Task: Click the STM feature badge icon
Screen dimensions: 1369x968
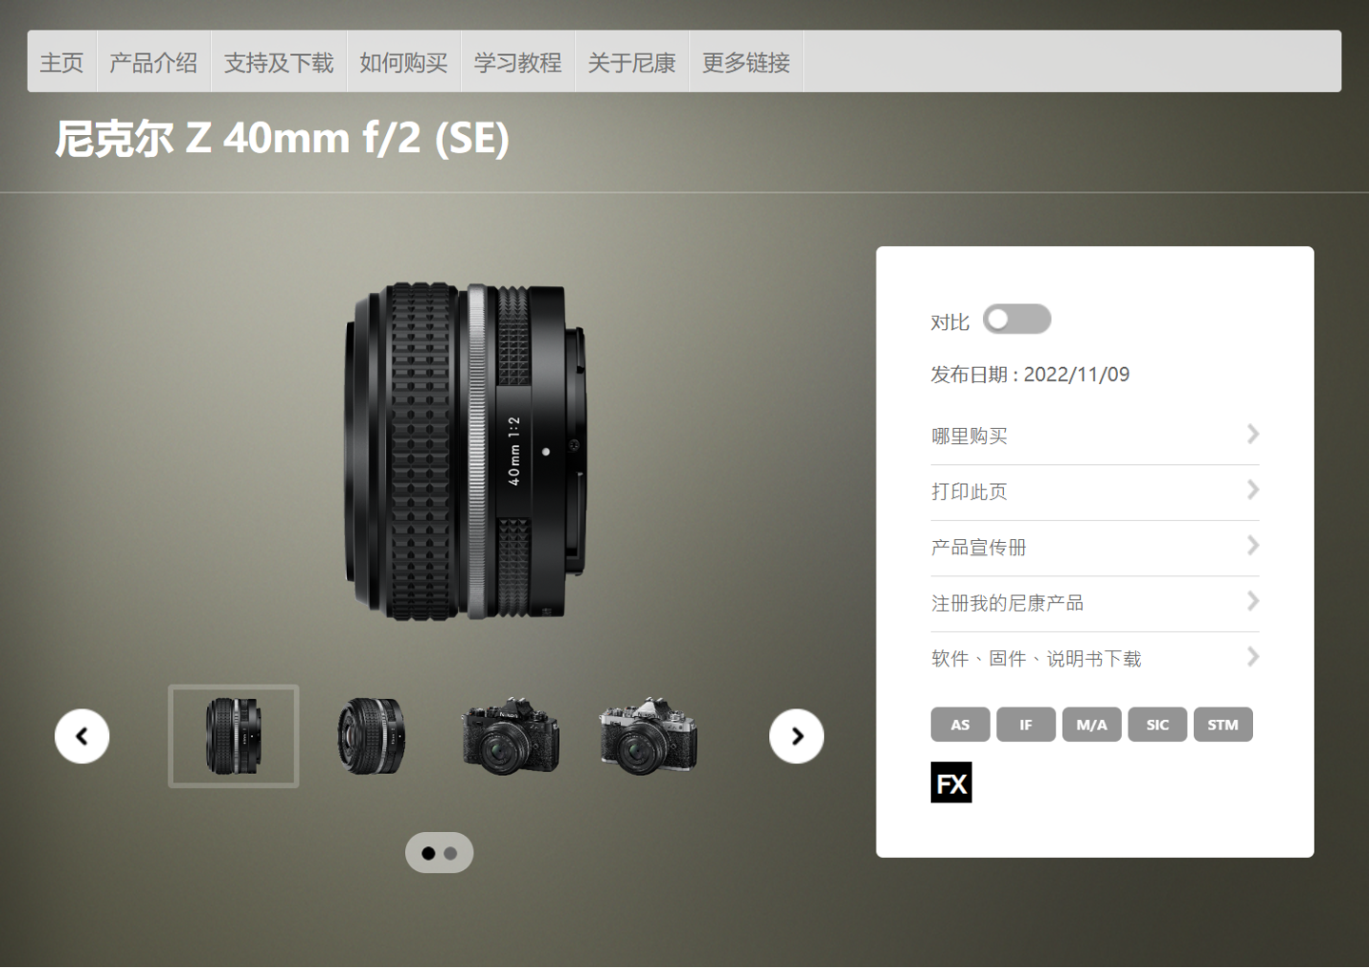Action: coord(1223,725)
